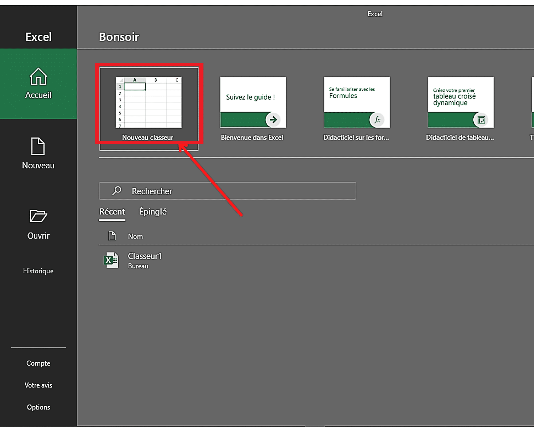Click into the Rechercher search field
The height and width of the screenshot is (427, 534).
click(x=227, y=191)
